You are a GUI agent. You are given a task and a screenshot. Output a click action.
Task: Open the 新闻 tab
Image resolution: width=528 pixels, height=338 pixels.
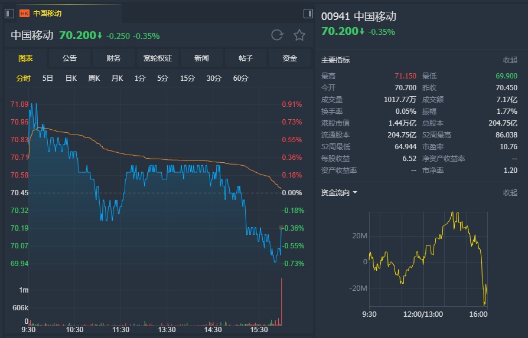tap(201, 58)
